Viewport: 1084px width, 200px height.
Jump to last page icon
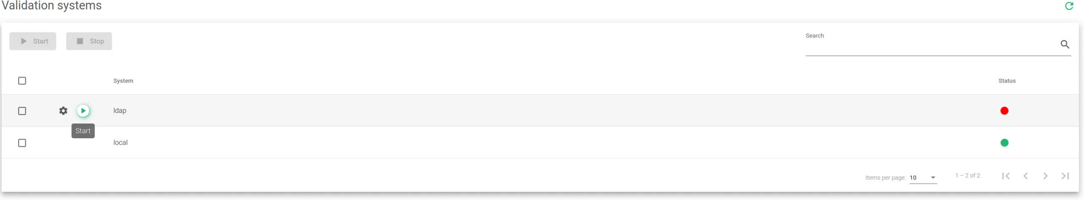click(x=1065, y=176)
